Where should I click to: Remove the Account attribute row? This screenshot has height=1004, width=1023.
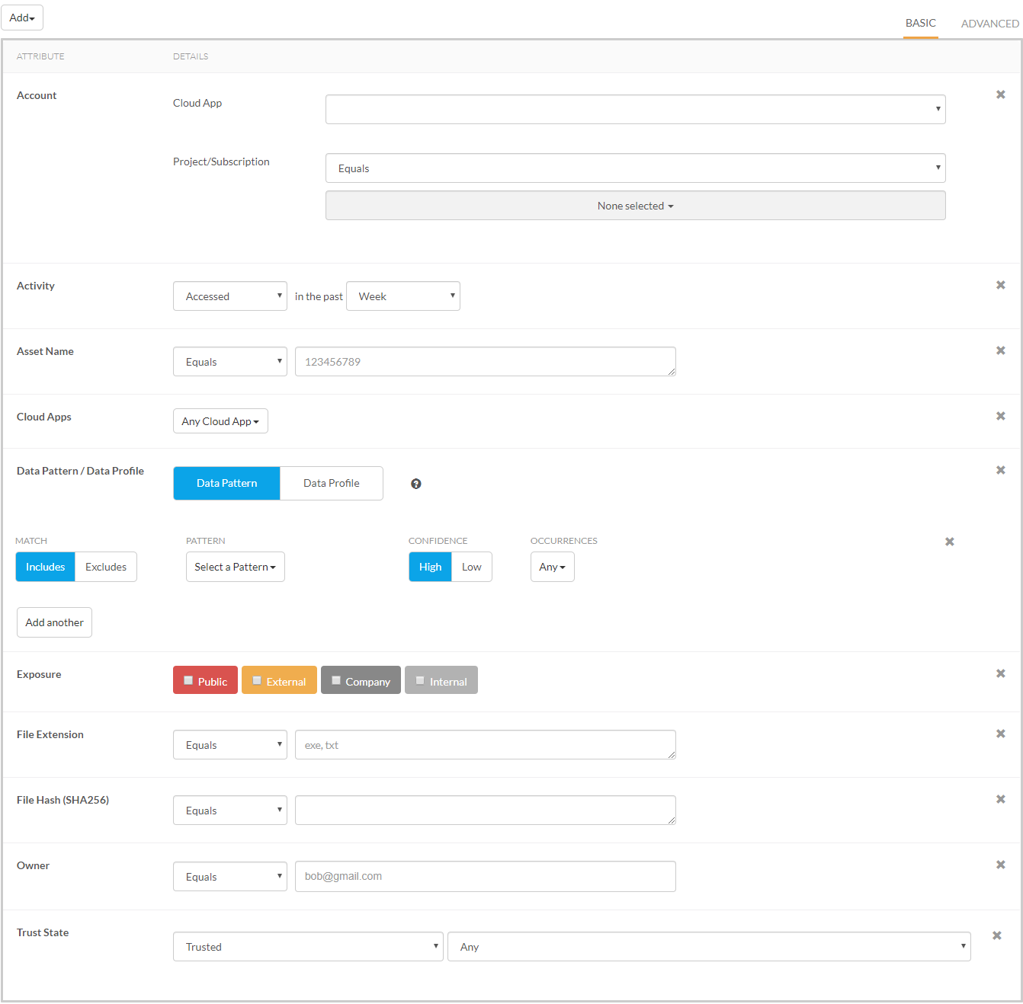point(1000,94)
